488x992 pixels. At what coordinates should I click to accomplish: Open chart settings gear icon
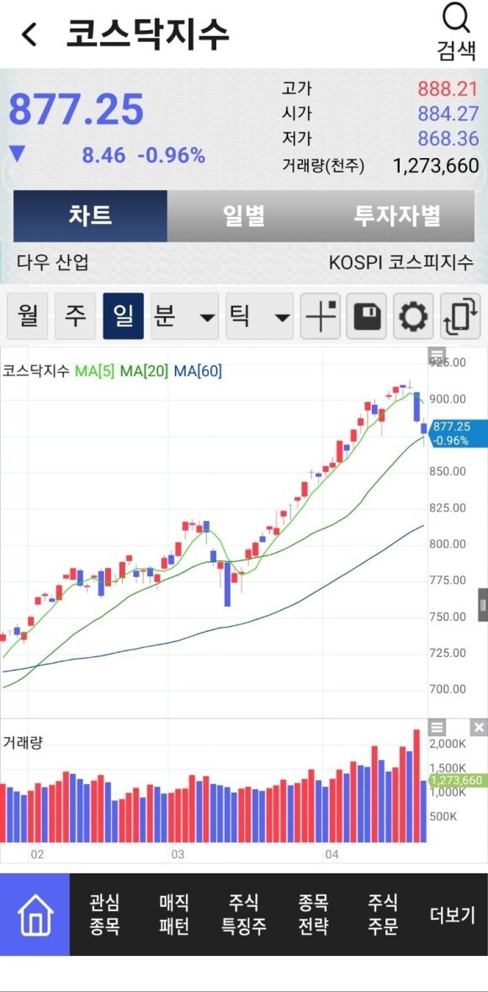414,316
